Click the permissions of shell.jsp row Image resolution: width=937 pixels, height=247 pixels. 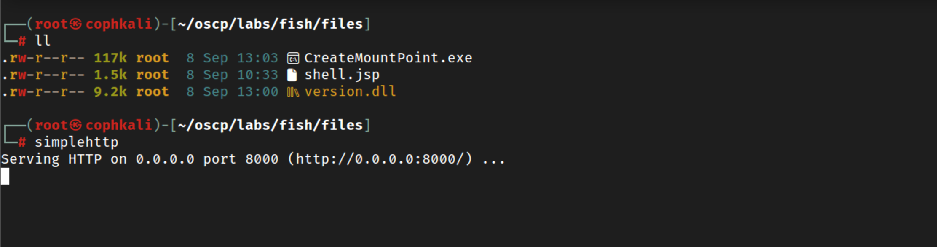pyautogui.click(x=43, y=75)
